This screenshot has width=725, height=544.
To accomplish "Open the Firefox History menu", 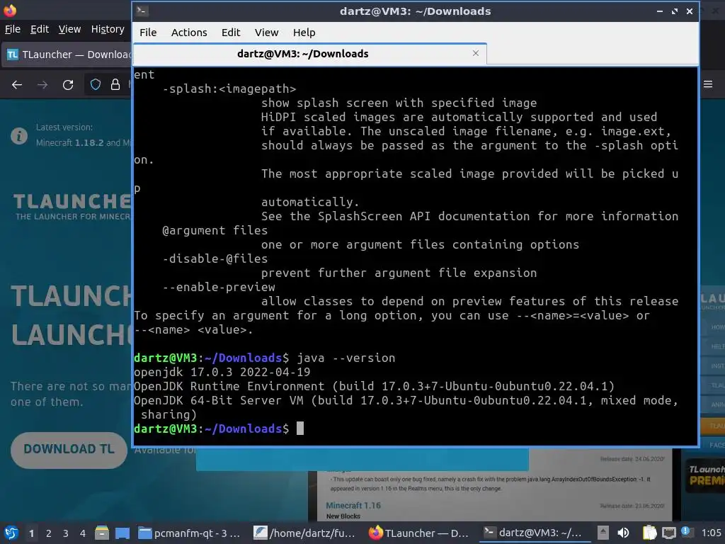I will pos(108,29).
